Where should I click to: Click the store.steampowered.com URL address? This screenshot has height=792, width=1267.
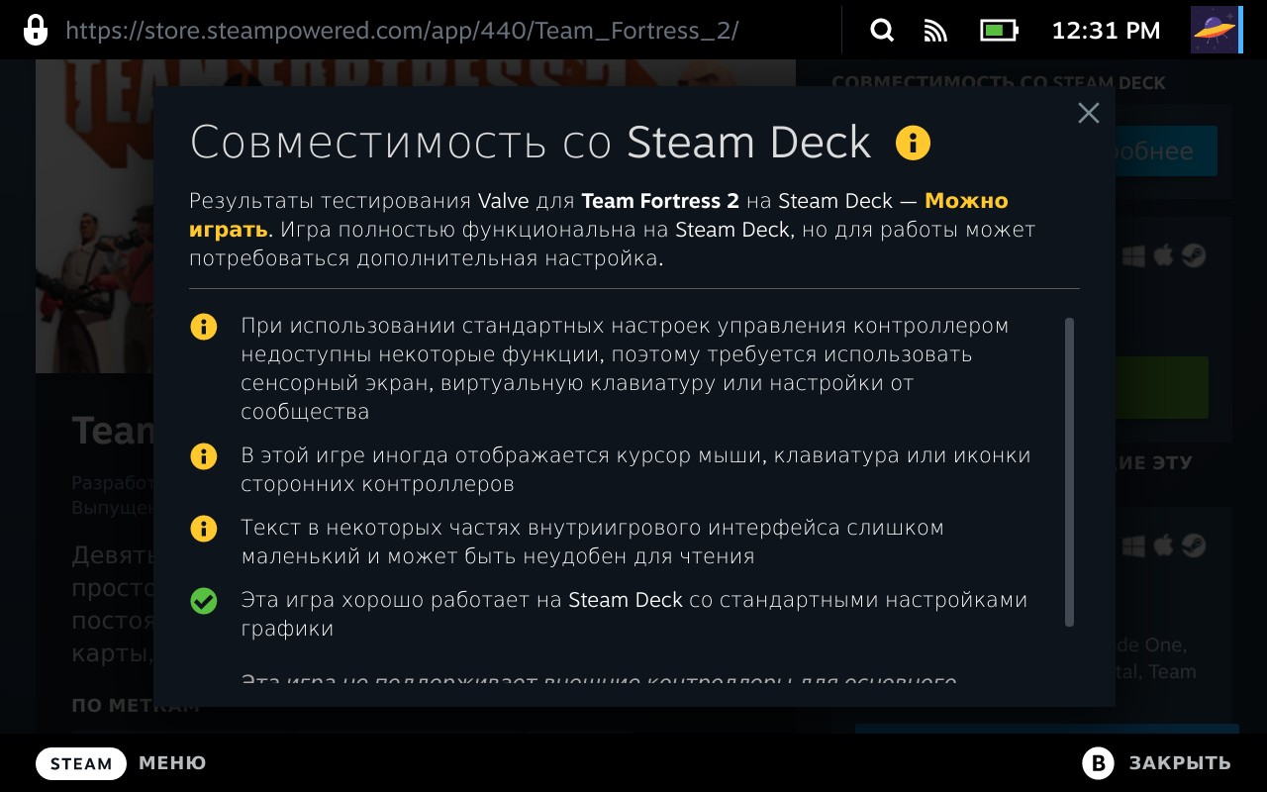click(402, 31)
